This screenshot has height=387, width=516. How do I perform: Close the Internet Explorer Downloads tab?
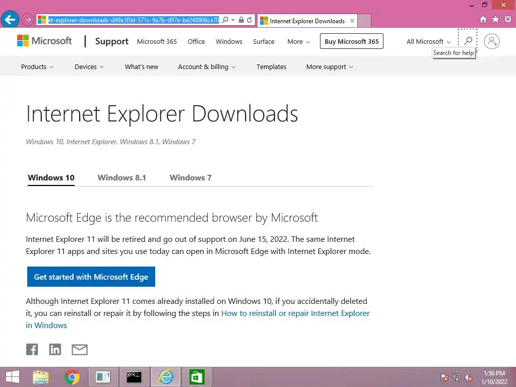(x=352, y=21)
